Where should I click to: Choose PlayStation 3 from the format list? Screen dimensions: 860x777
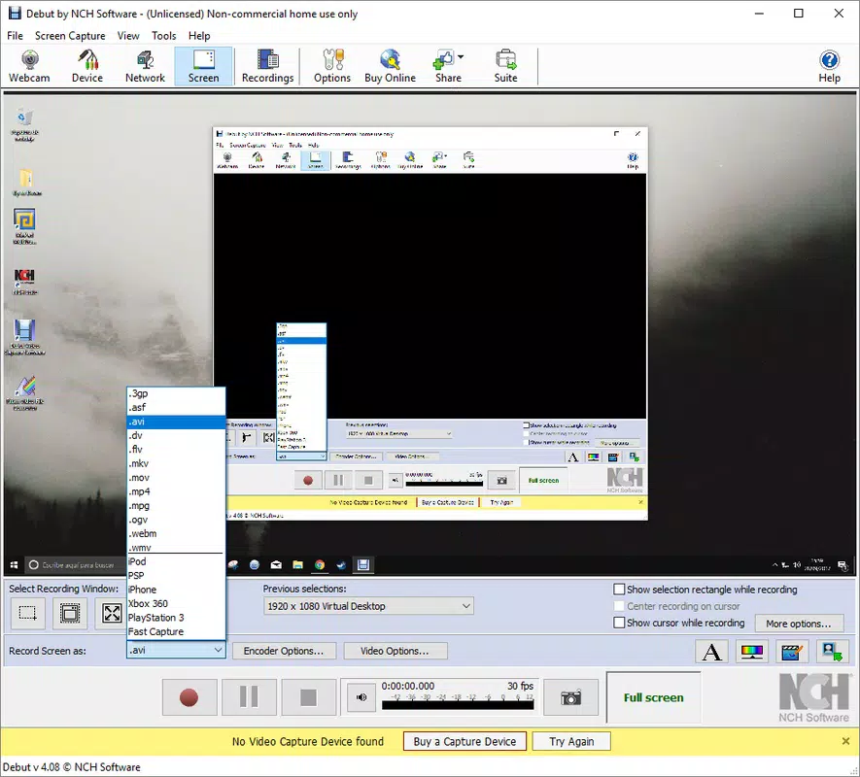coord(176,618)
